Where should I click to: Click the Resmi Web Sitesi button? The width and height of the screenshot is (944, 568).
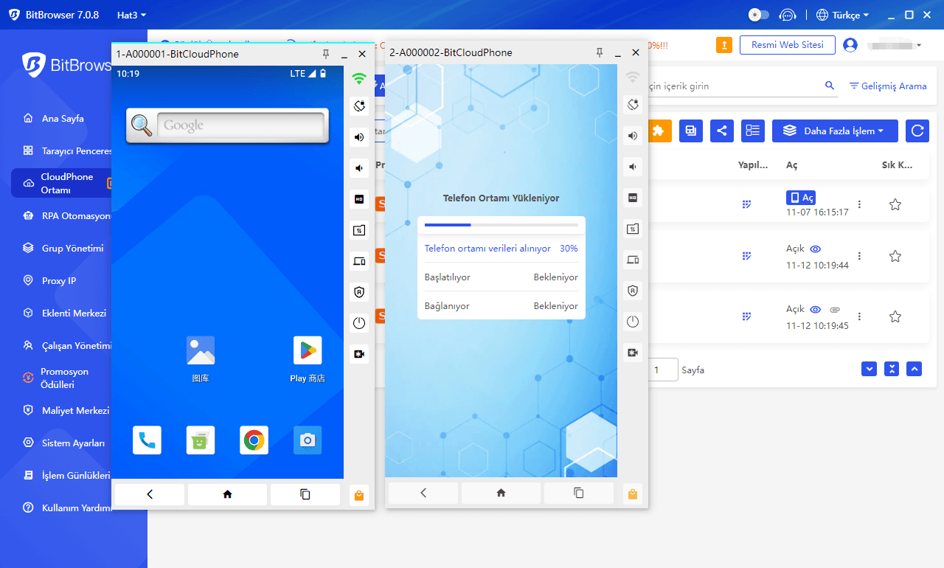pyautogui.click(x=787, y=45)
